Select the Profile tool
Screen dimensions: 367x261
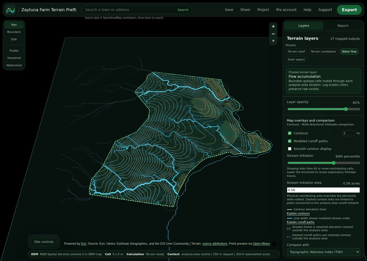tap(14, 51)
